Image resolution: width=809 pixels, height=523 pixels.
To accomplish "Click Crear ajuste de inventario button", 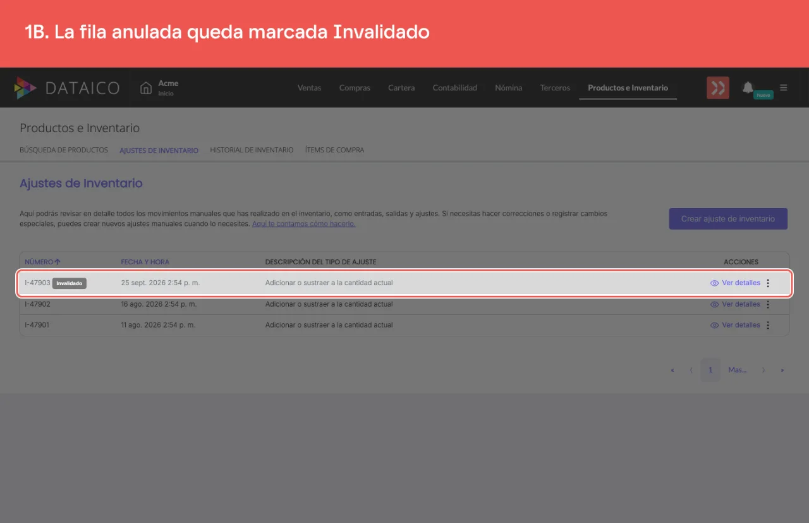I will 728,219.
